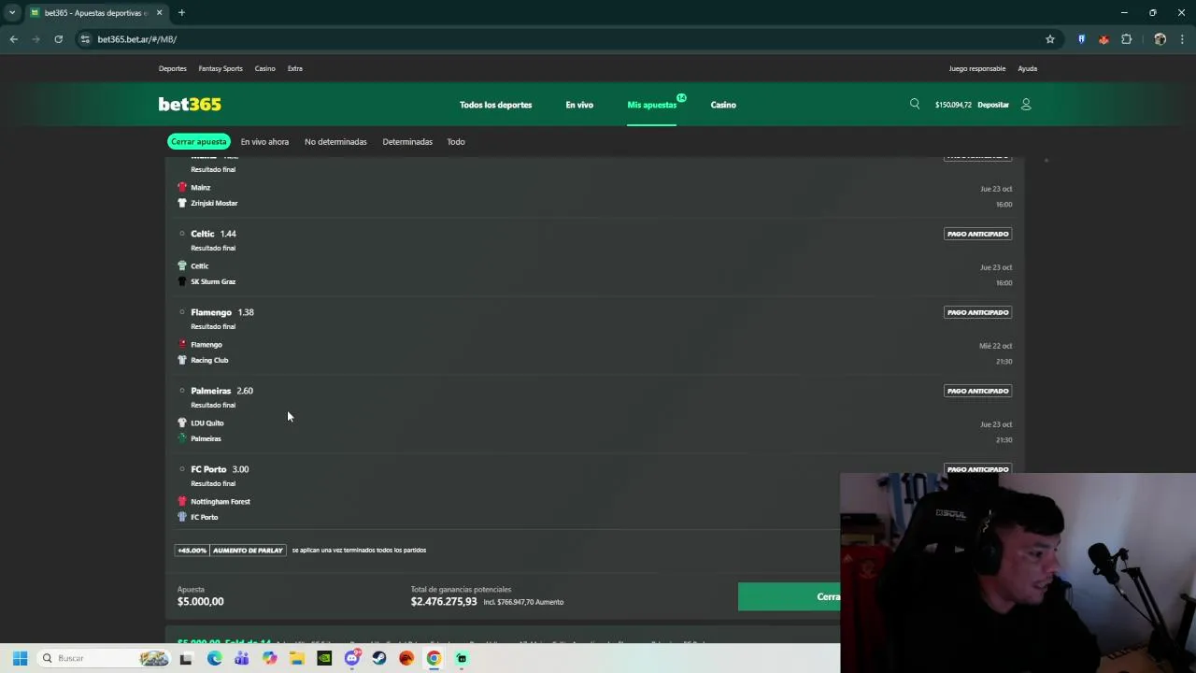The width and height of the screenshot is (1196, 673).
Task: Click the Celtic 1.44 selection
Action: [x=213, y=234]
